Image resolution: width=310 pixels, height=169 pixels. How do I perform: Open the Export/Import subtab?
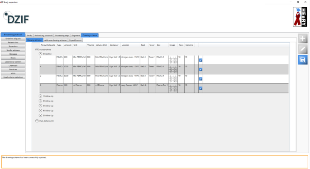tap(75, 40)
